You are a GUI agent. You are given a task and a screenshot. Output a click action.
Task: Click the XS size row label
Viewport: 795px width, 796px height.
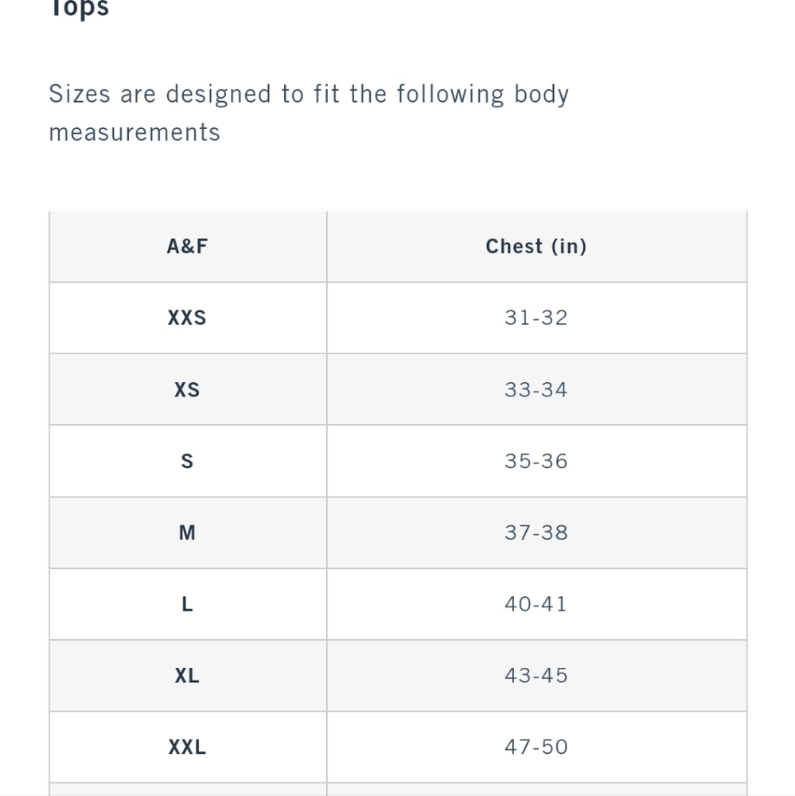coord(187,389)
